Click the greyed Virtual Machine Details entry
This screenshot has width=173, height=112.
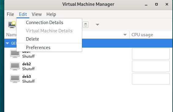click(x=49, y=31)
